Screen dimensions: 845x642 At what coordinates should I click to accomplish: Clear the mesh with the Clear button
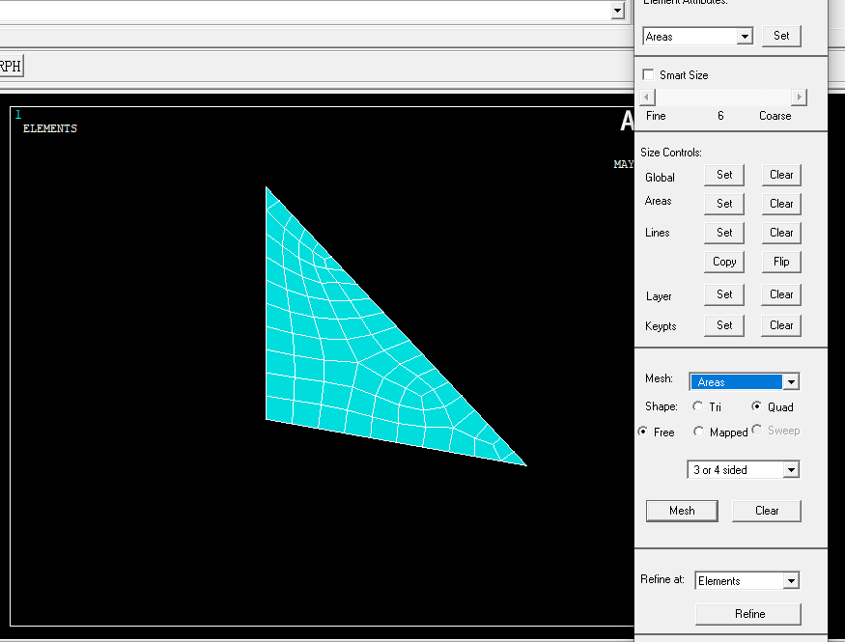point(766,510)
